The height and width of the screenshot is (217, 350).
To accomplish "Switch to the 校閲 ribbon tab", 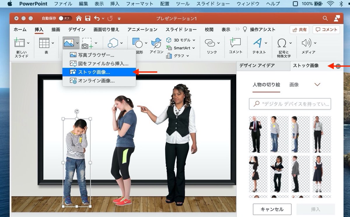I will click(x=209, y=29).
